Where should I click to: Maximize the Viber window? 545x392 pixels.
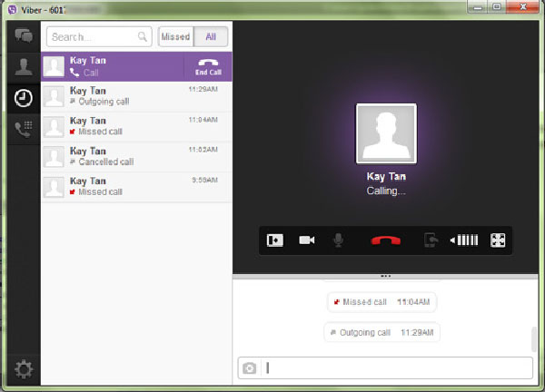tap(497, 7)
